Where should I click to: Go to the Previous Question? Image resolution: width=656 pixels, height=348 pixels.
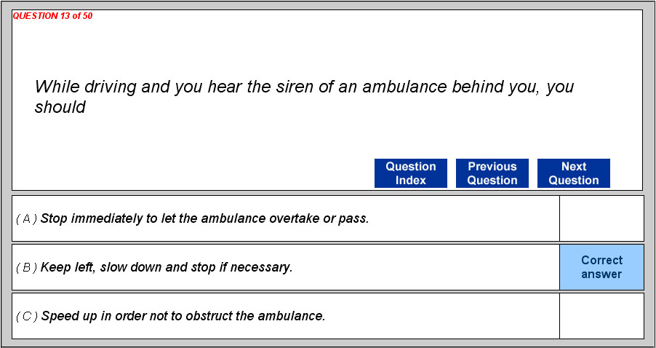pos(492,173)
